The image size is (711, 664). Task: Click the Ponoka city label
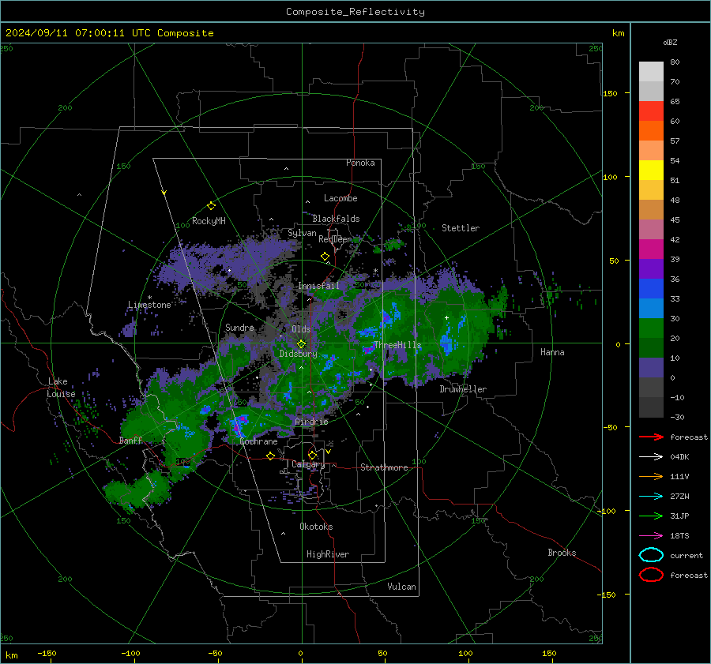360,163
